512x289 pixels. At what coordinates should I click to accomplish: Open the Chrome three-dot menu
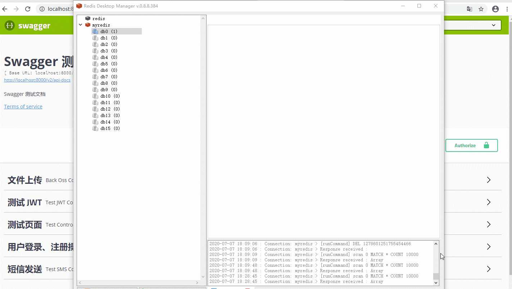[x=507, y=9]
